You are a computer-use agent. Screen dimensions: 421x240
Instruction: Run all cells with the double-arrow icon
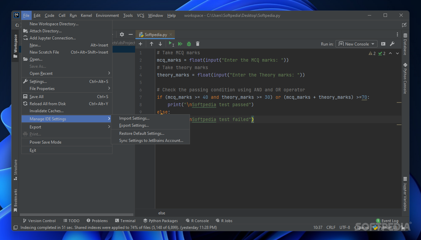[180, 44]
